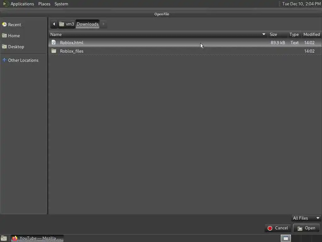Open the All Files filter dropdown

click(x=306, y=218)
